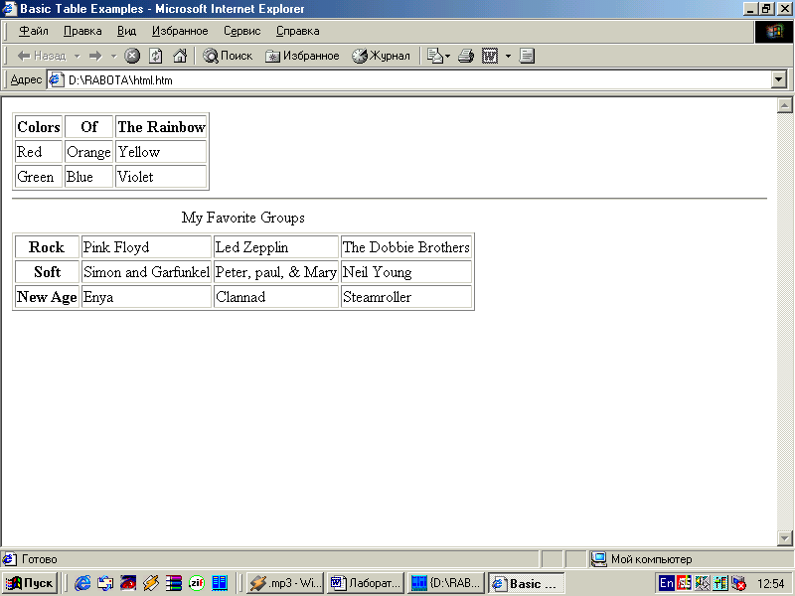795x596 pixels.
Task: Click the zif quick launch icon
Action: click(x=196, y=583)
